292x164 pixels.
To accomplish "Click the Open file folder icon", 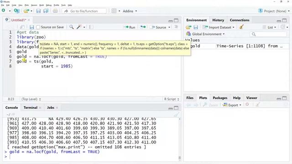I will tap(26, 11).
